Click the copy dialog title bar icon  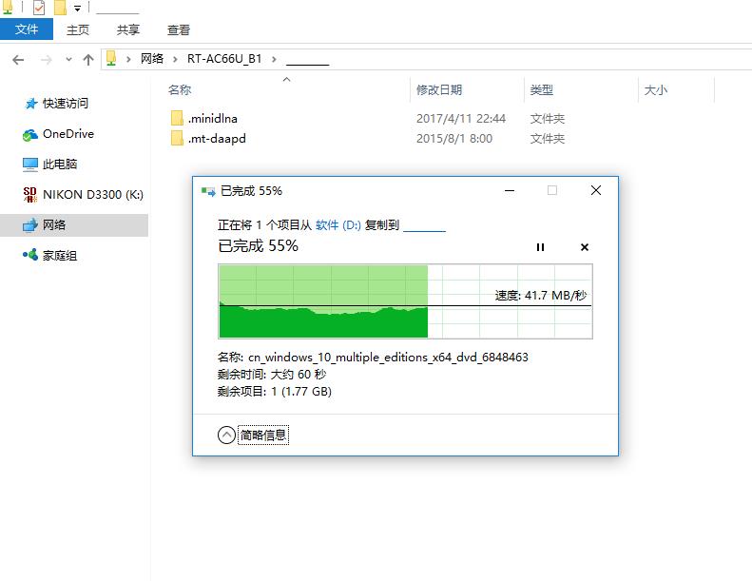[x=208, y=191]
